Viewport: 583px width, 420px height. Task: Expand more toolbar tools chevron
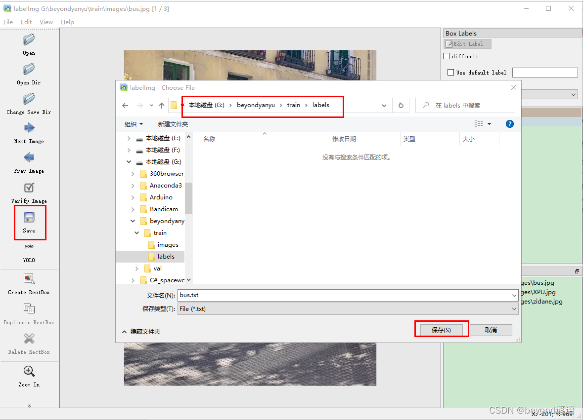click(29, 406)
